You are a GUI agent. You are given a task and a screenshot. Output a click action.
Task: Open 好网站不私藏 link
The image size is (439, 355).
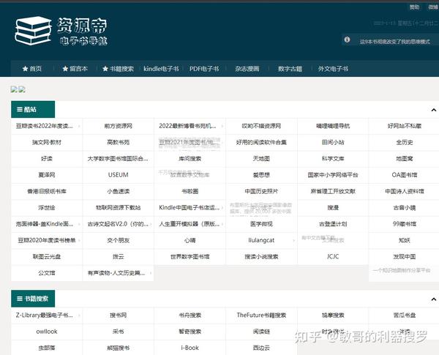tap(405, 126)
